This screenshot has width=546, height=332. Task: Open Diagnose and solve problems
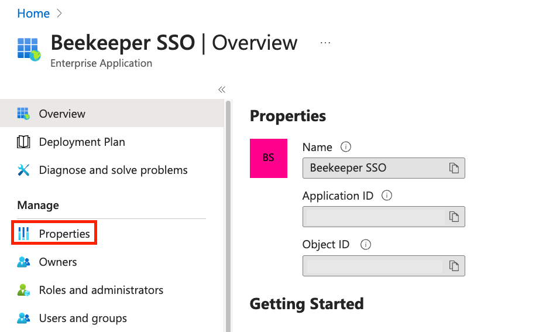(112, 170)
